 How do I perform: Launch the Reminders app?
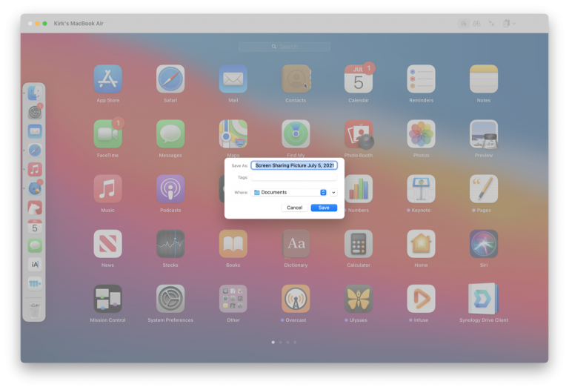[421, 79]
